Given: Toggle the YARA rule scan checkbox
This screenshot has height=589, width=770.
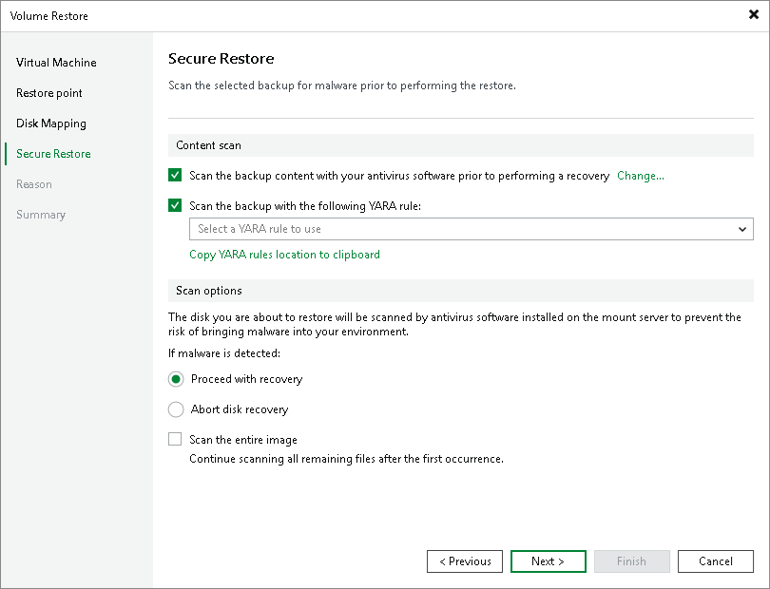Looking at the screenshot, I should tap(174, 204).
